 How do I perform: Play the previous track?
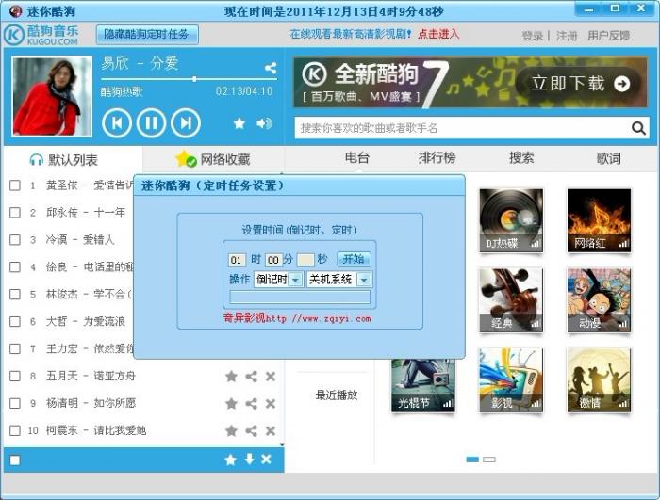pyautogui.click(x=117, y=122)
